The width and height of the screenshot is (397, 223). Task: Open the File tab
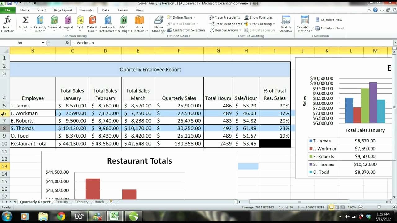(x=7, y=10)
